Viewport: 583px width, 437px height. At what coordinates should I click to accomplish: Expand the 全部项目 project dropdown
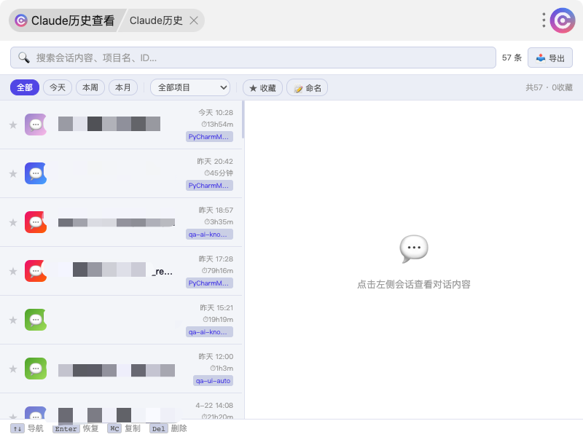pos(190,87)
